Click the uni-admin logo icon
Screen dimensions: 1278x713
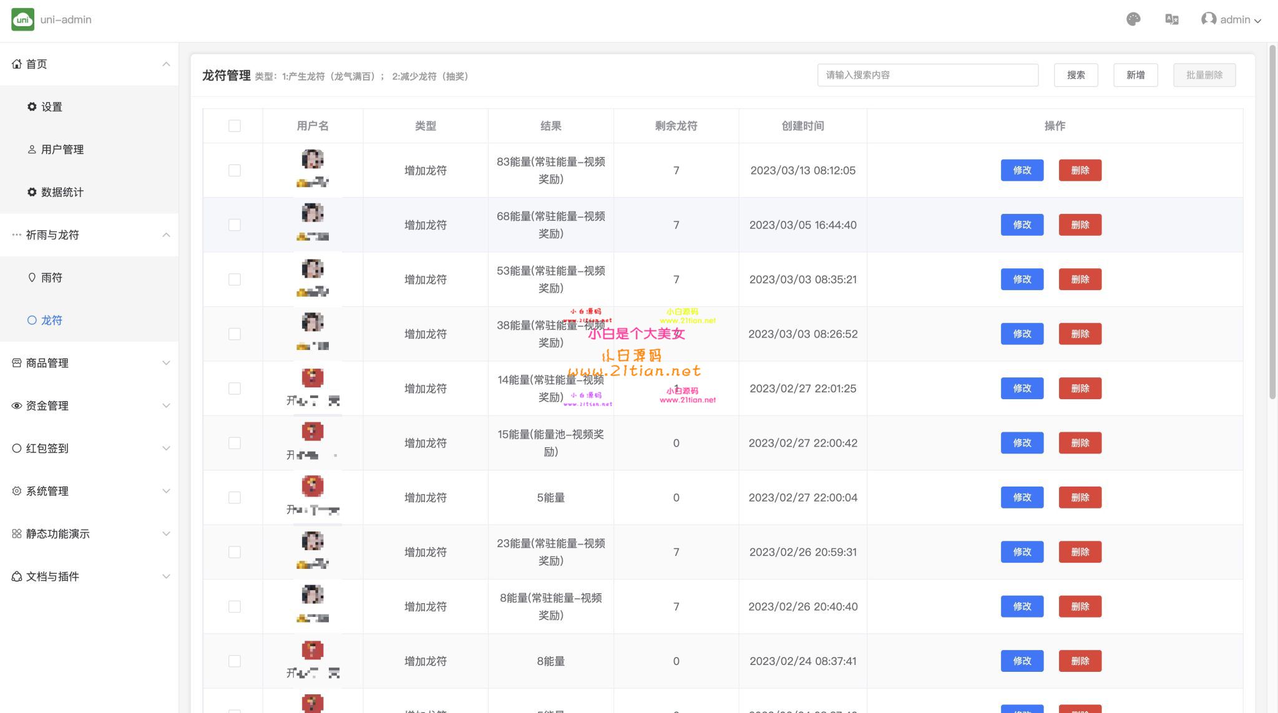point(22,19)
